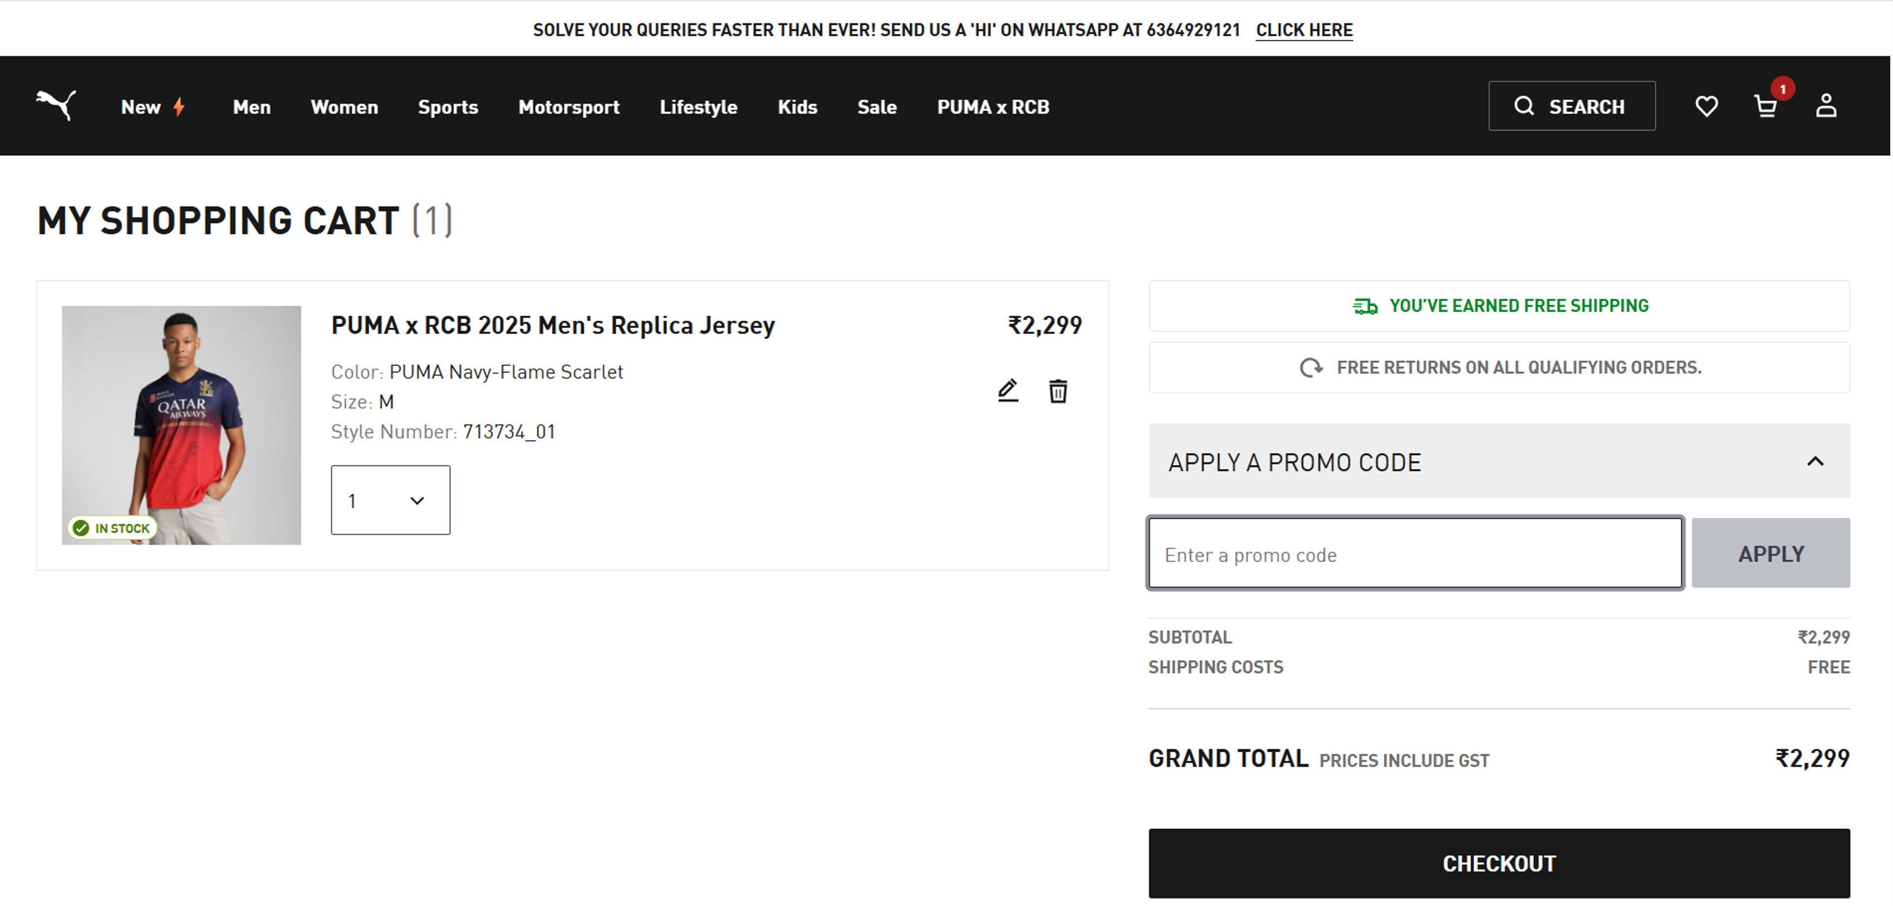Open the shopping cart icon
Screen dimensions: 1893x906
(1767, 107)
